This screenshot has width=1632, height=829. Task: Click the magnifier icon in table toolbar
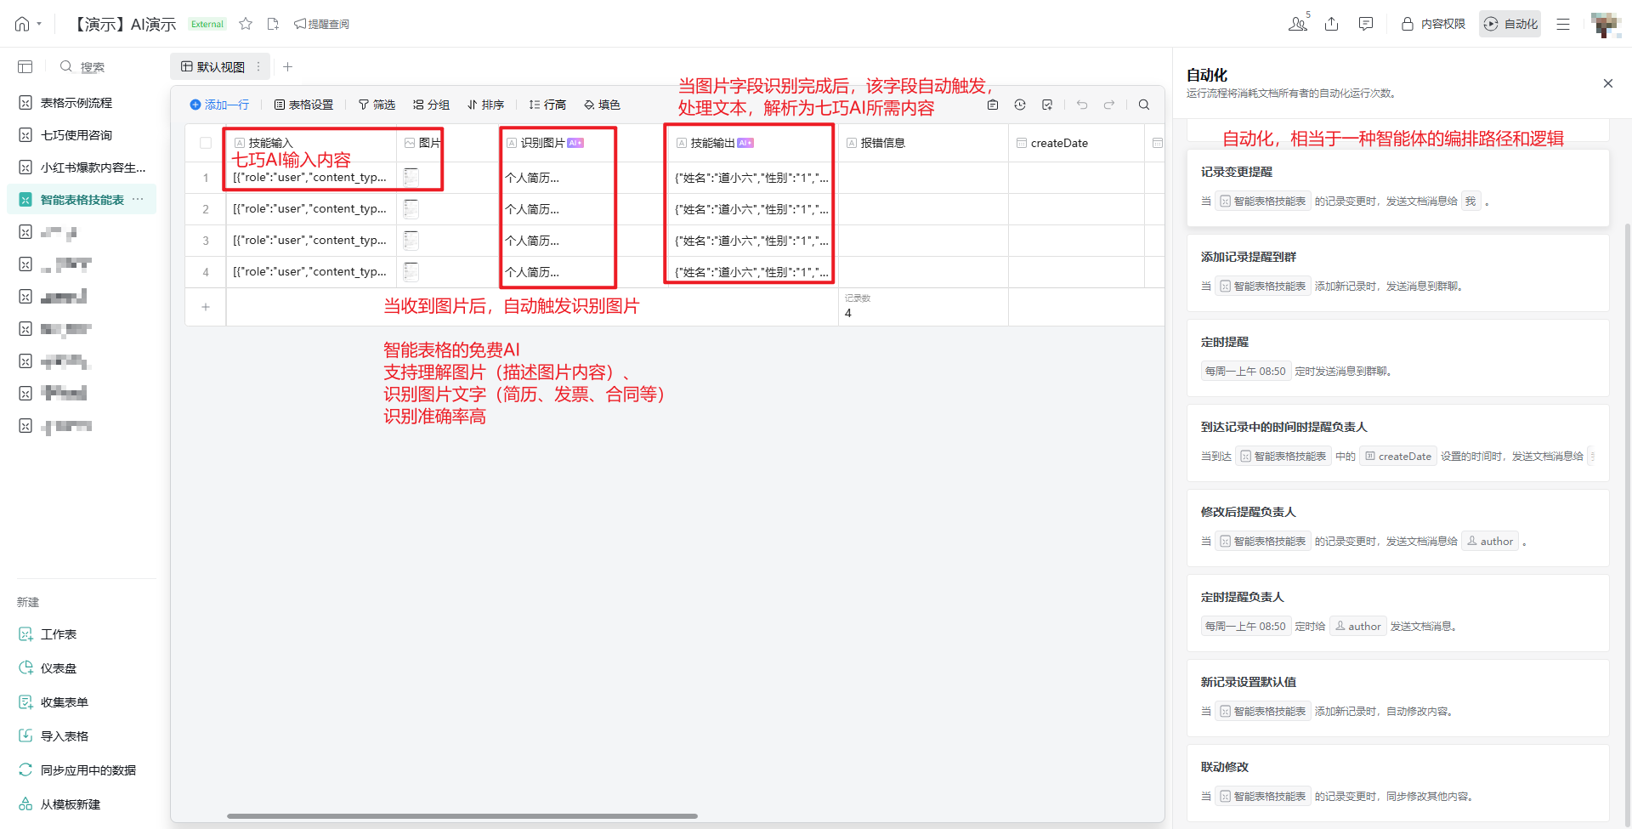point(1144,105)
